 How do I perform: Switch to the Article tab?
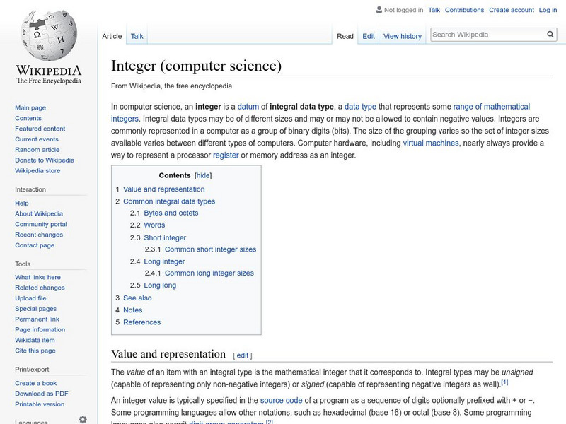click(x=112, y=36)
